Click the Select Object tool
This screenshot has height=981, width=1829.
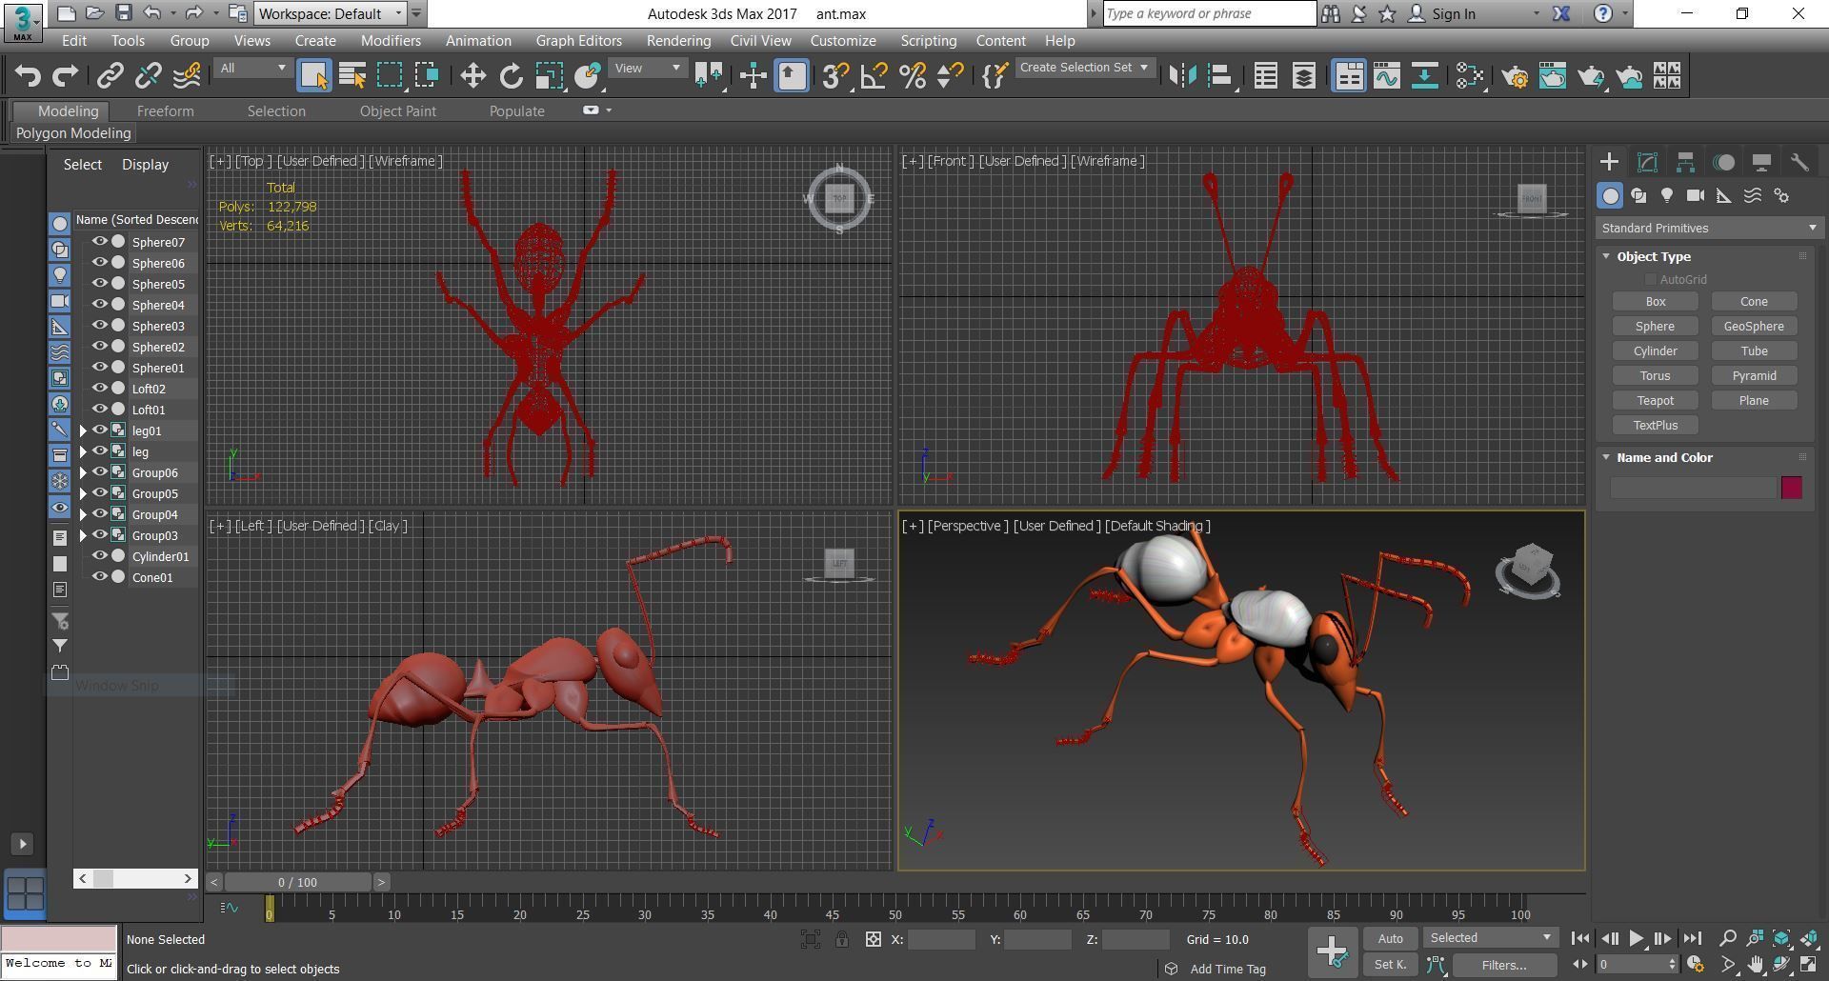coord(313,75)
